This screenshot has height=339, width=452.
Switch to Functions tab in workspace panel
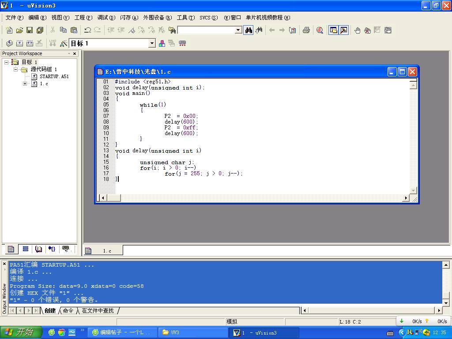[52, 249]
